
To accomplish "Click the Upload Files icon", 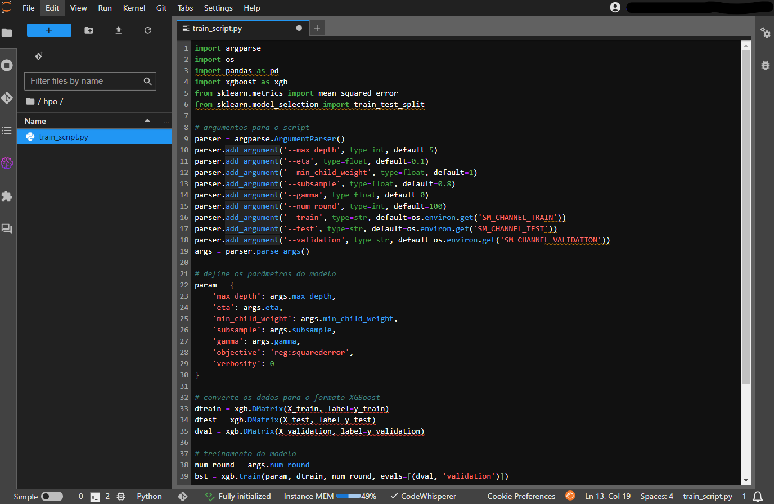I will [118, 30].
